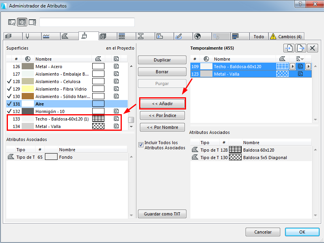Expand texture arrow on Techo - Baldosa-60x120 temporary row
The height and width of the screenshot is (243, 324).
[x=308, y=67]
